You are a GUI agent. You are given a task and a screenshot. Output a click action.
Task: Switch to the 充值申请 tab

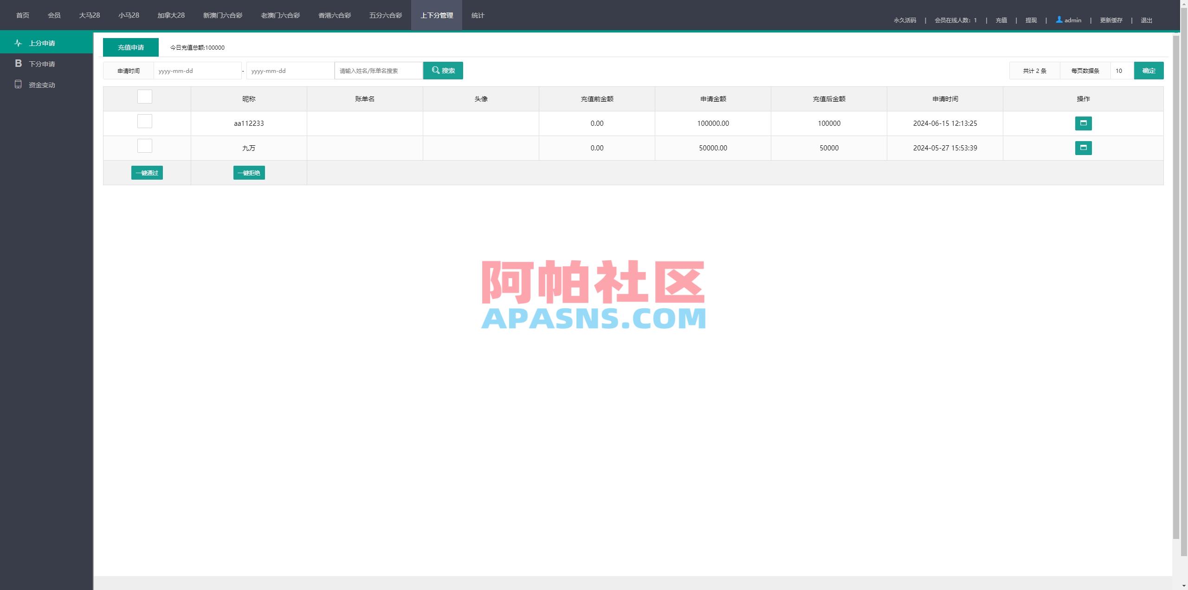(x=131, y=47)
